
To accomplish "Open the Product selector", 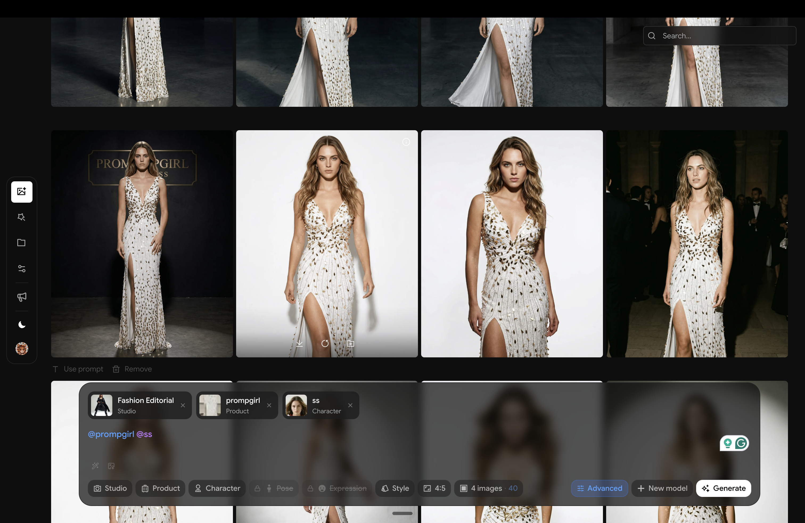I will [160, 488].
